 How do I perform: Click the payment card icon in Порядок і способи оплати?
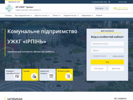[x=17, y=76]
